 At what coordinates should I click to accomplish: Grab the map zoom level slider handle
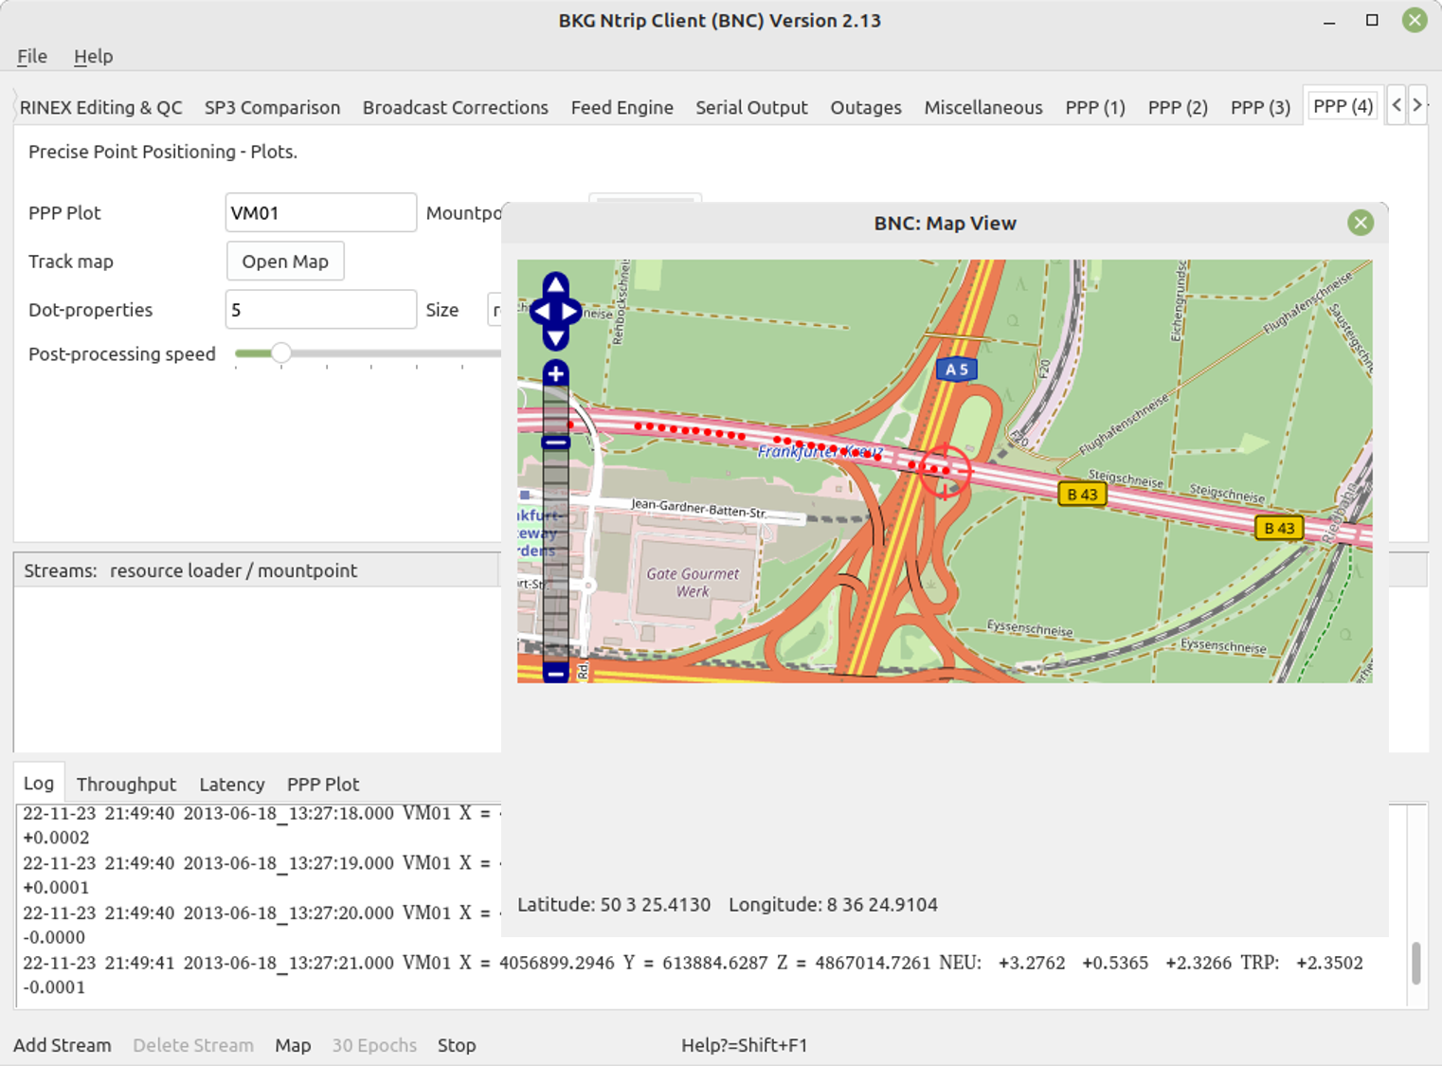point(555,442)
